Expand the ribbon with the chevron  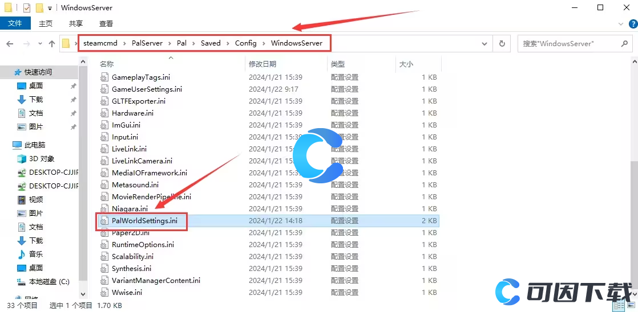[620, 24]
